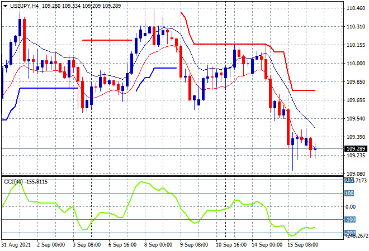Click the 14 Sep 00:00 time label
Image resolution: width=369 pixels, height=251 pixels.
coord(267,245)
